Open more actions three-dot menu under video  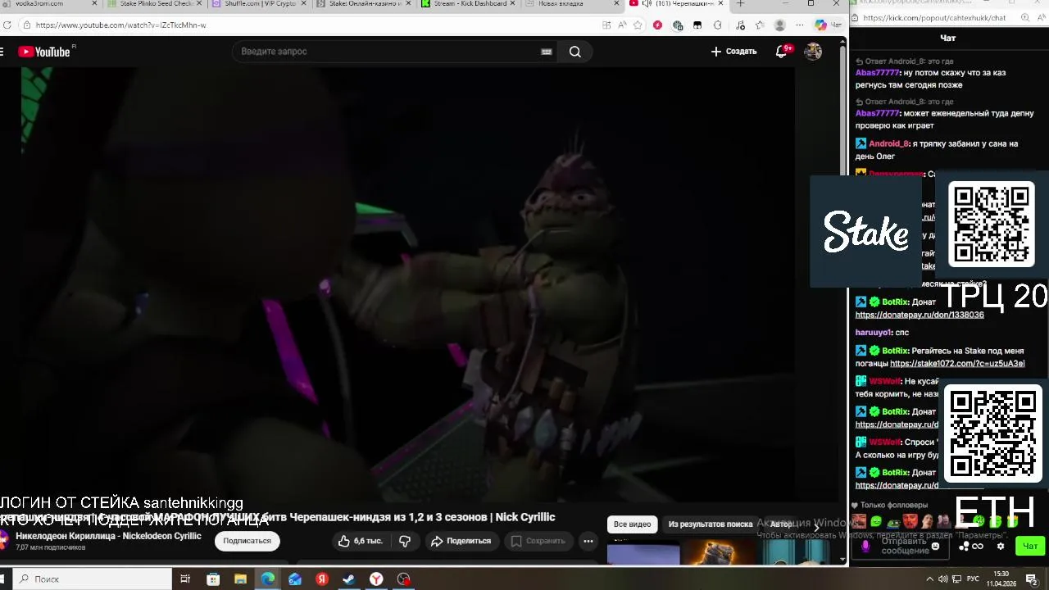click(588, 541)
